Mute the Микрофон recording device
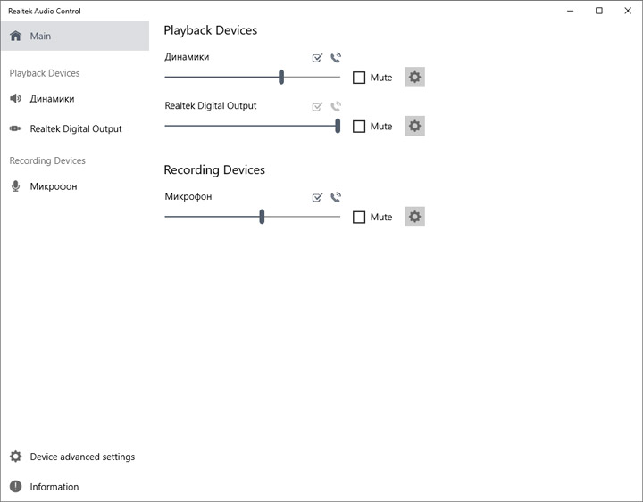The height and width of the screenshot is (502, 643). pyautogui.click(x=359, y=218)
